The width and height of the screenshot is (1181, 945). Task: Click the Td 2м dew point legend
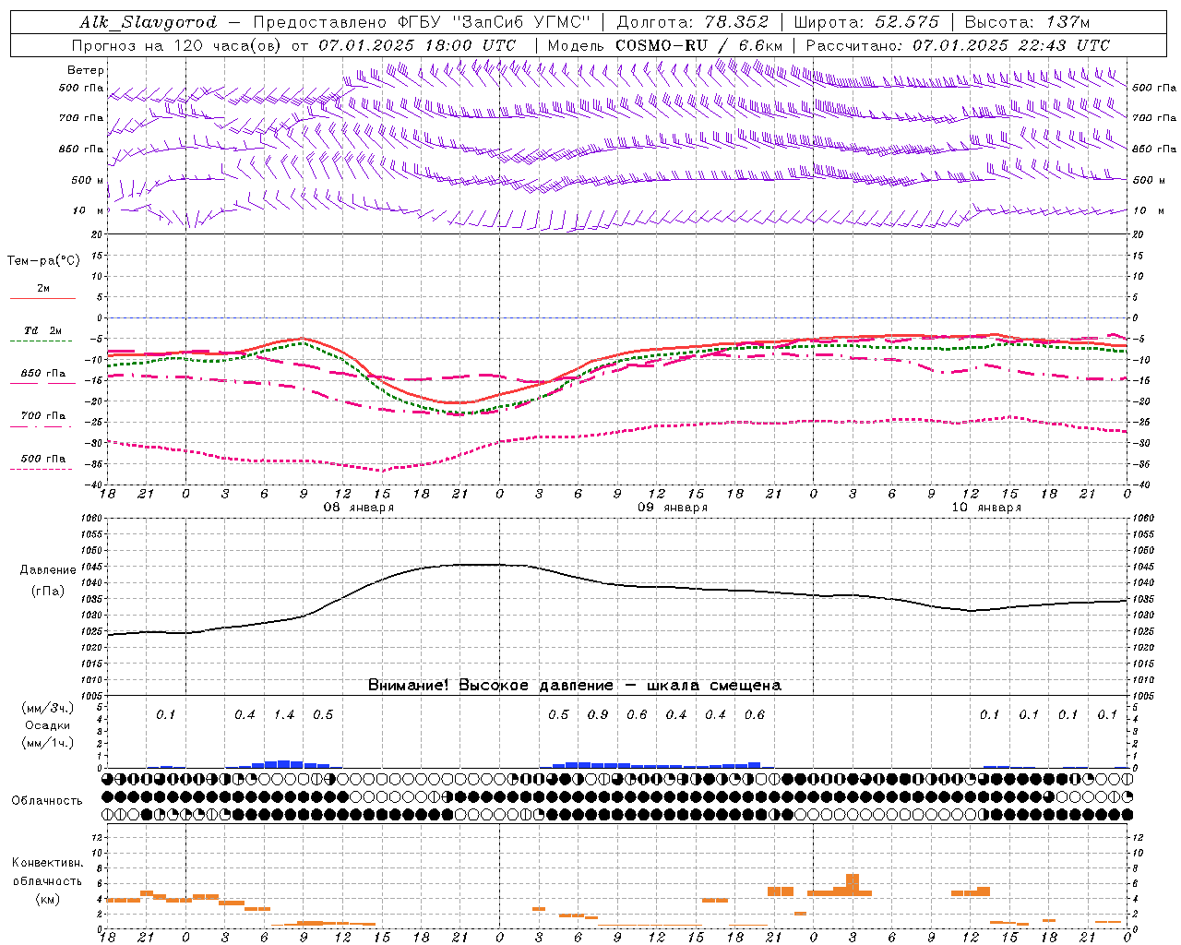coord(43,330)
